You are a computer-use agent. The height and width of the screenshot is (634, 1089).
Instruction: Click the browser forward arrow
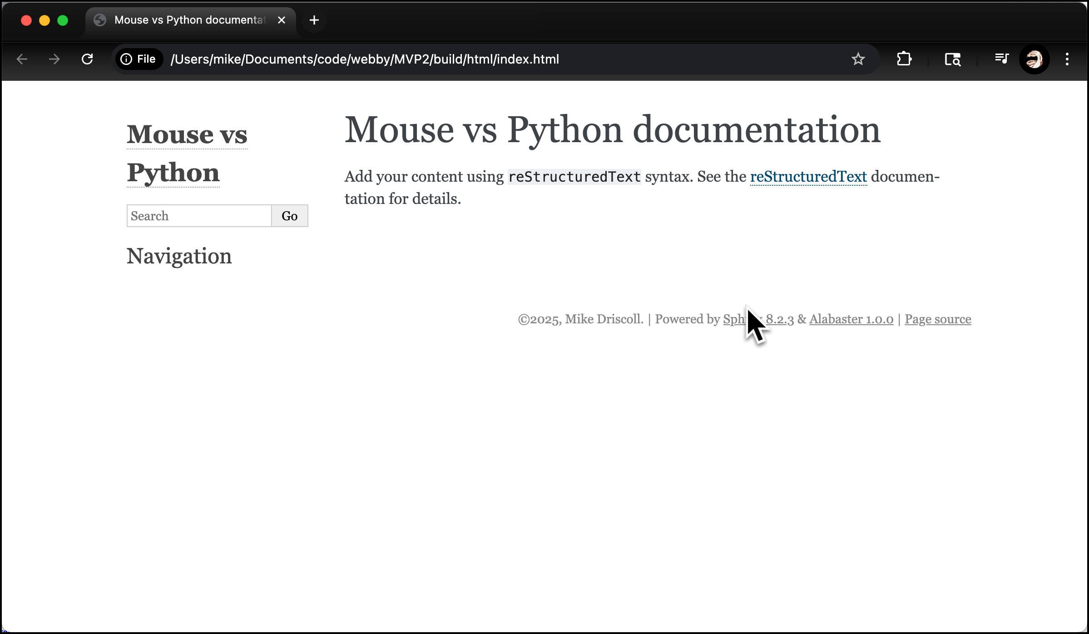coord(54,59)
